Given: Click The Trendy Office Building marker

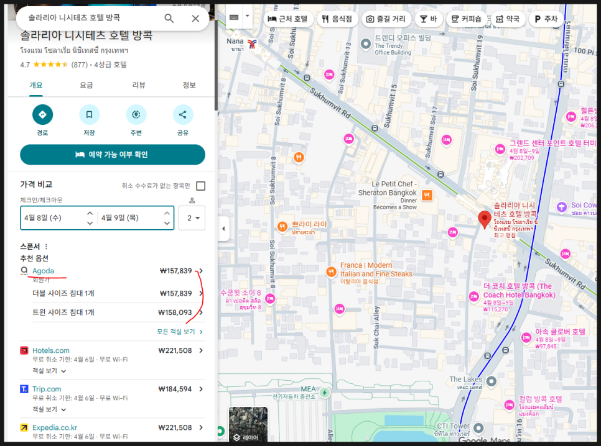Looking at the screenshot, I should (x=366, y=43).
